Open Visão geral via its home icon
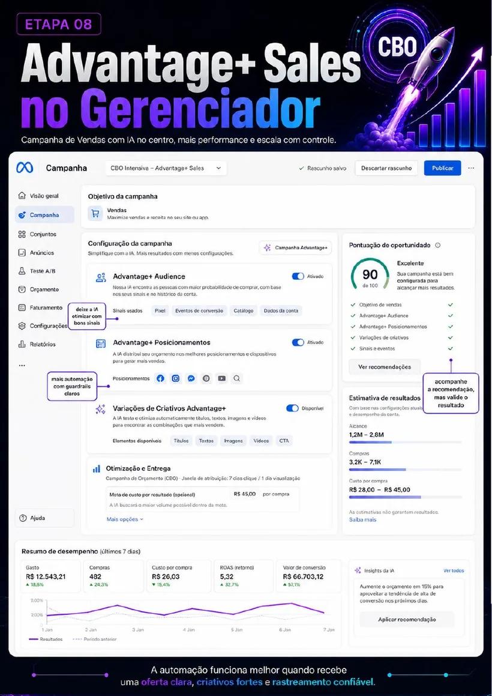Screen dimensions: 492x696 point(22,196)
